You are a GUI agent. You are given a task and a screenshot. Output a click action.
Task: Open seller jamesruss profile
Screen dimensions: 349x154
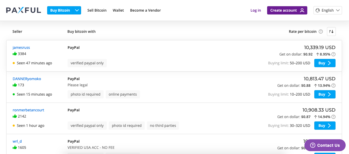click(21, 48)
